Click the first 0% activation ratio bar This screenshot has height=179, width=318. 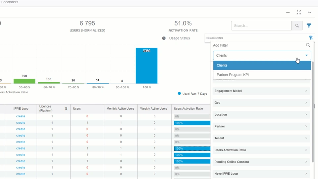pos(192,116)
